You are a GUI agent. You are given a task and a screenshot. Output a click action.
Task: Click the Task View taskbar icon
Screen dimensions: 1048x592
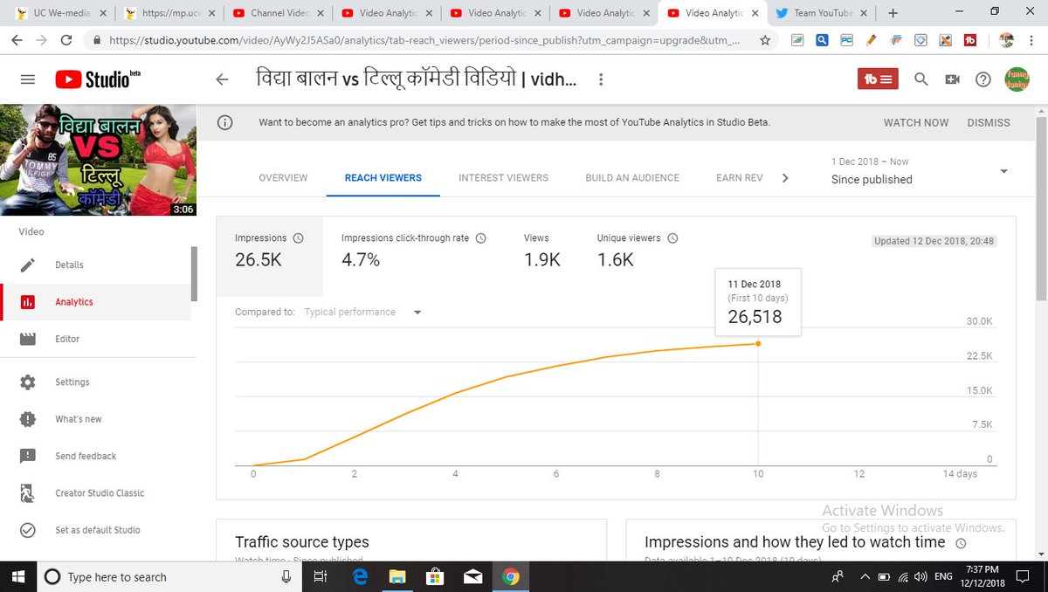320,576
